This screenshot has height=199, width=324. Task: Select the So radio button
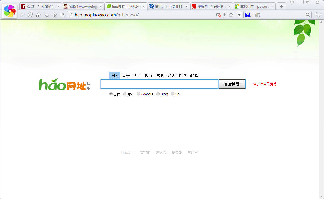(172, 94)
